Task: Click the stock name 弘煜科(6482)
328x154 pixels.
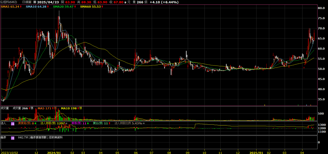Action: click(x=9, y=2)
